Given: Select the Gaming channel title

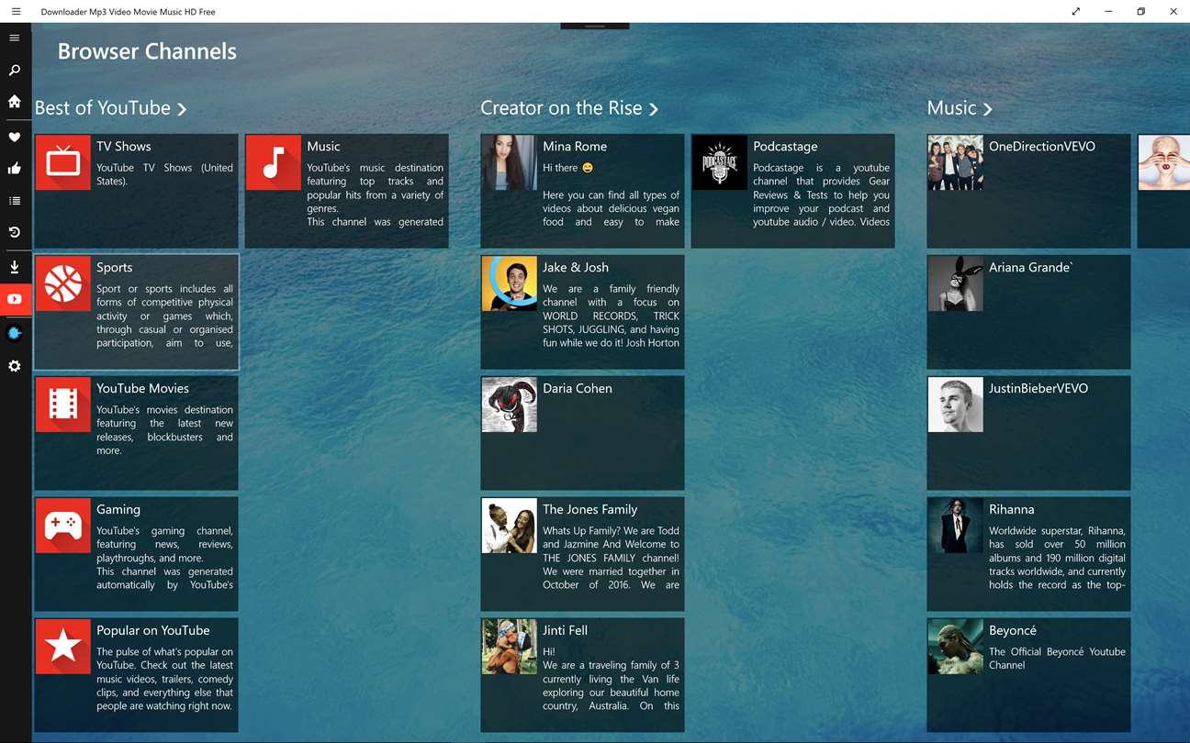Looking at the screenshot, I should click(118, 510).
